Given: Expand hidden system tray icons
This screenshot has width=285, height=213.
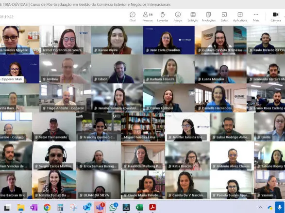Looking at the screenshot, I should pyautogui.click(x=260, y=207).
